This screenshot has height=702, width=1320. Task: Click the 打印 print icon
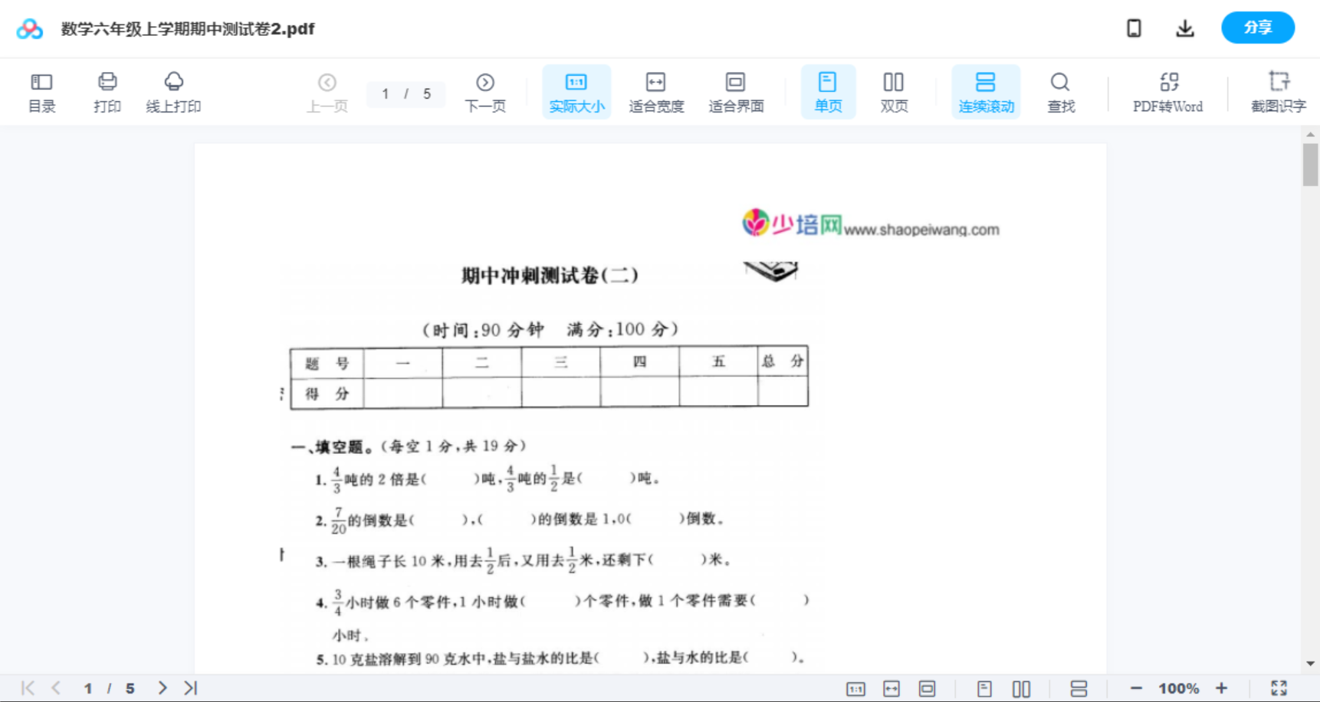pyautogui.click(x=107, y=91)
